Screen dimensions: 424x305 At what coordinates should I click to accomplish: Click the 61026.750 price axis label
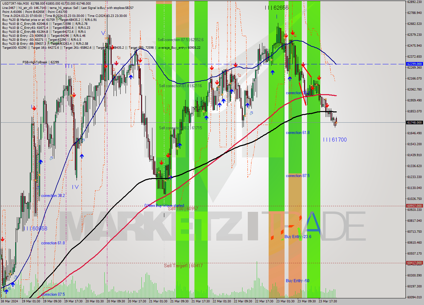tap(414, 199)
